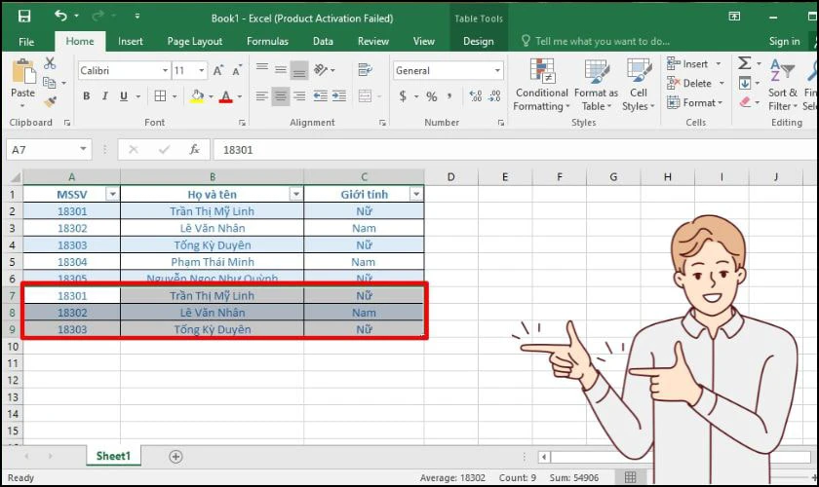Open the font size dropdown

coord(202,70)
